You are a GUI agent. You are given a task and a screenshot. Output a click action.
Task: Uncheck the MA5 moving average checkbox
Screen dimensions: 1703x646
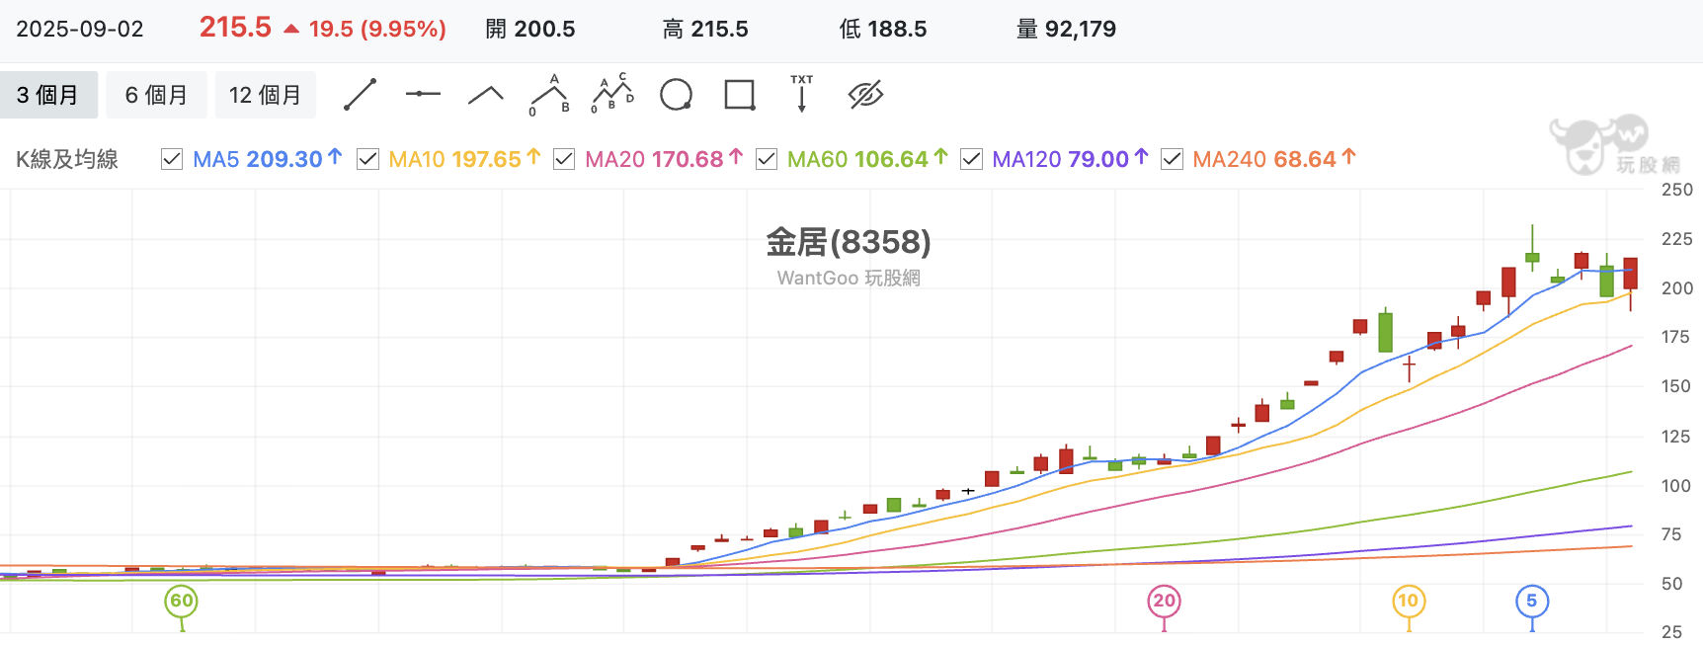tap(172, 159)
